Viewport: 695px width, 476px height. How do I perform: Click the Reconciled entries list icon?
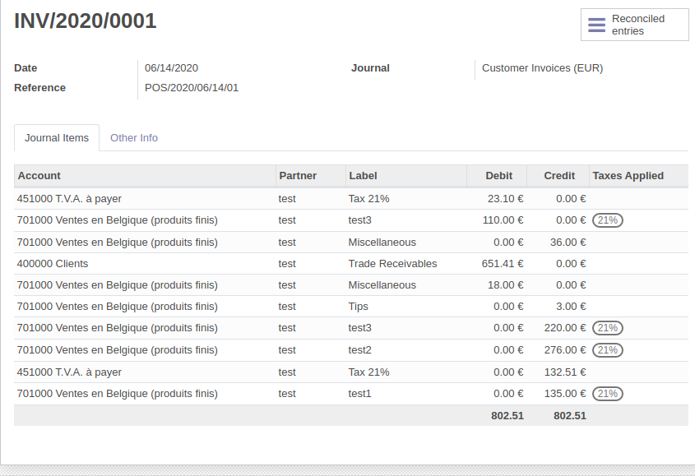point(596,25)
